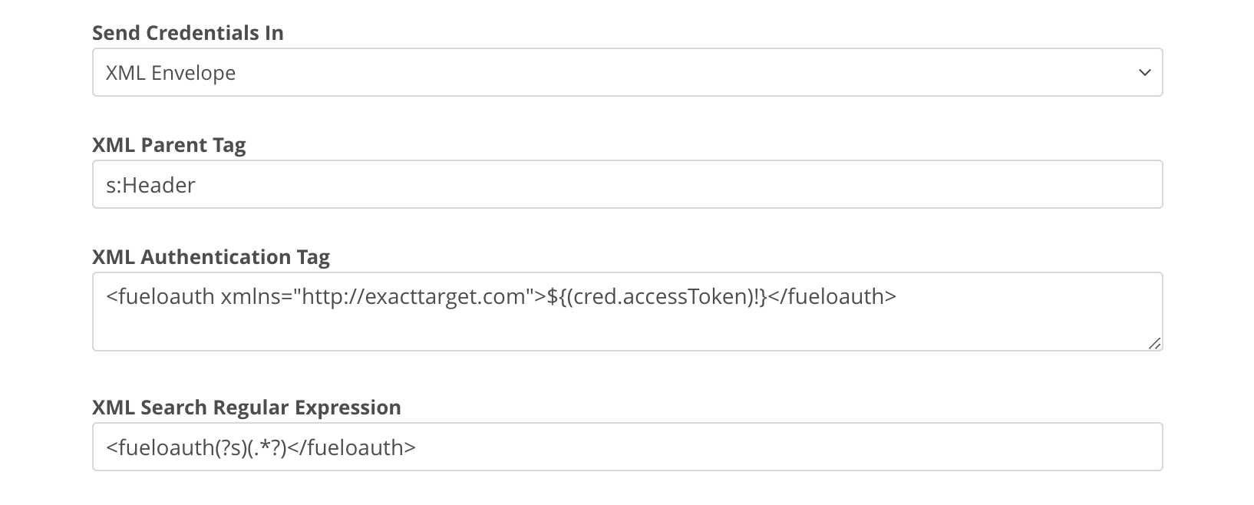Screen dimensions: 1254x505
Task: Click the Send Credentials In label
Action: pos(187,33)
